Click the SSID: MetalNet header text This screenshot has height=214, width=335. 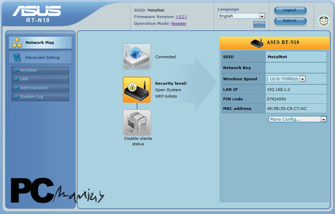(149, 10)
